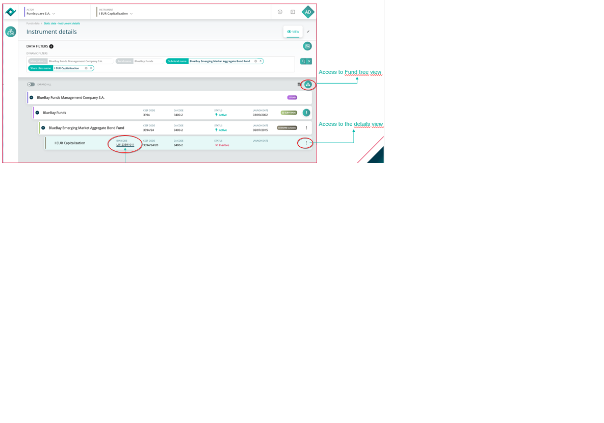Click the Sub-fund name filter value
The width and height of the screenshot is (604, 423).
pyautogui.click(x=220, y=61)
